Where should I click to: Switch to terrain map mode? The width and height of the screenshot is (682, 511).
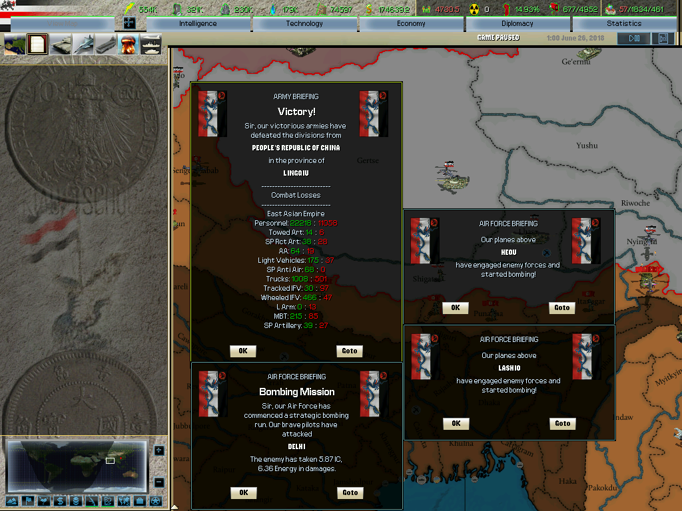[x=13, y=500]
